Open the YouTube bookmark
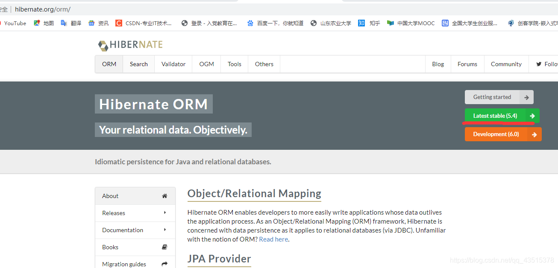558x268 pixels. pyautogui.click(x=13, y=23)
